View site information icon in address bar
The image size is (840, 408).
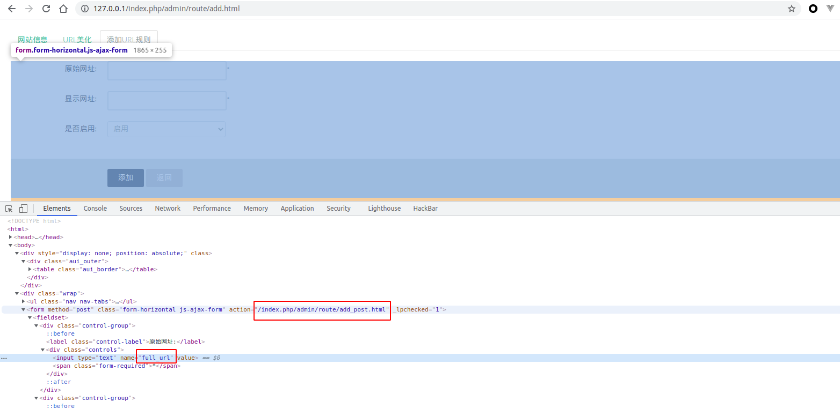point(84,9)
